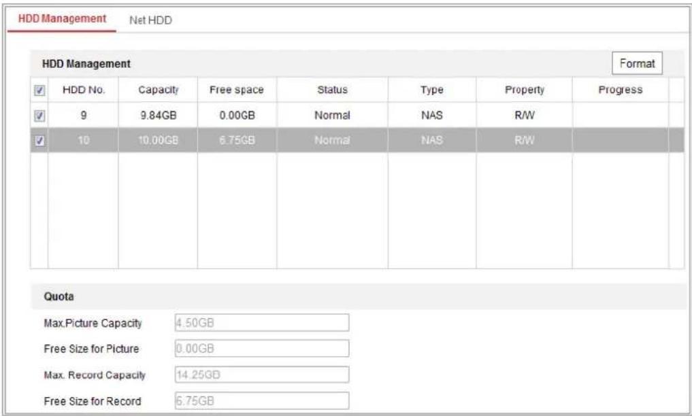This screenshot has height=416, width=692.
Task: Click the R/W property of HDD 10
Action: tap(525, 141)
